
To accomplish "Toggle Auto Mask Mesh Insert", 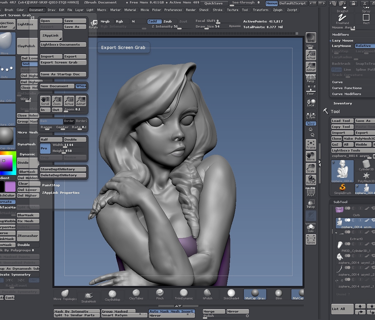I will coord(172,311).
